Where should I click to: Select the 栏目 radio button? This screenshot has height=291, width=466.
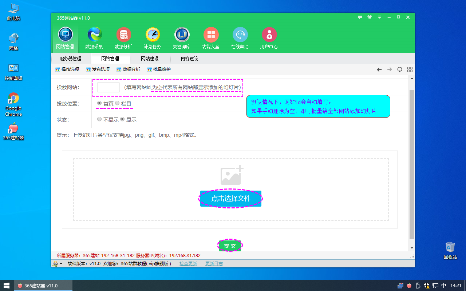[x=117, y=103]
